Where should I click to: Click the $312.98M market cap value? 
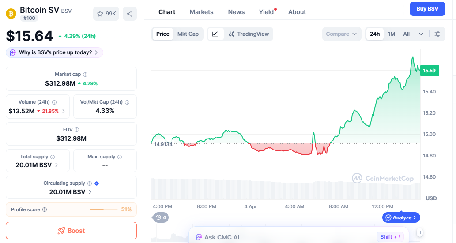[60, 83]
